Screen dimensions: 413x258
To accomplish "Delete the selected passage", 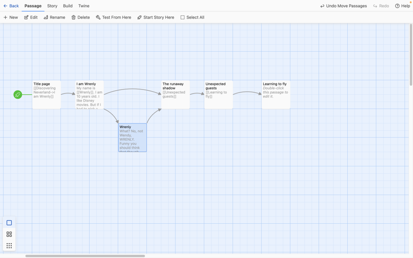I will 81,17.
